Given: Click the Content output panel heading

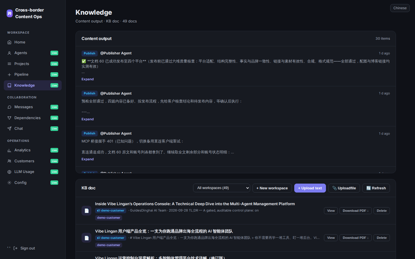Looking at the screenshot, I should pos(96,38).
